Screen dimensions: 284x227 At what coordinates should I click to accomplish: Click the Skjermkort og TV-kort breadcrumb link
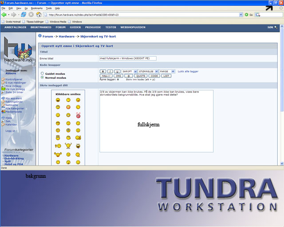(98, 36)
